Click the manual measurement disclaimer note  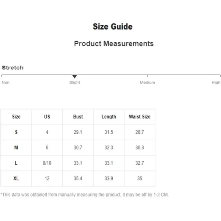coord(85,195)
